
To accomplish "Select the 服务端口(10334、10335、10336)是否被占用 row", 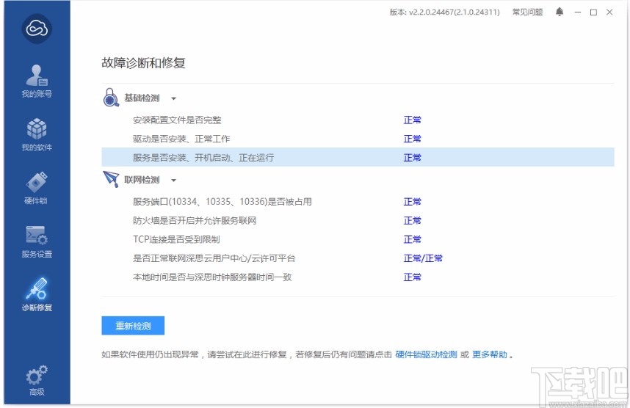I will tap(222, 202).
